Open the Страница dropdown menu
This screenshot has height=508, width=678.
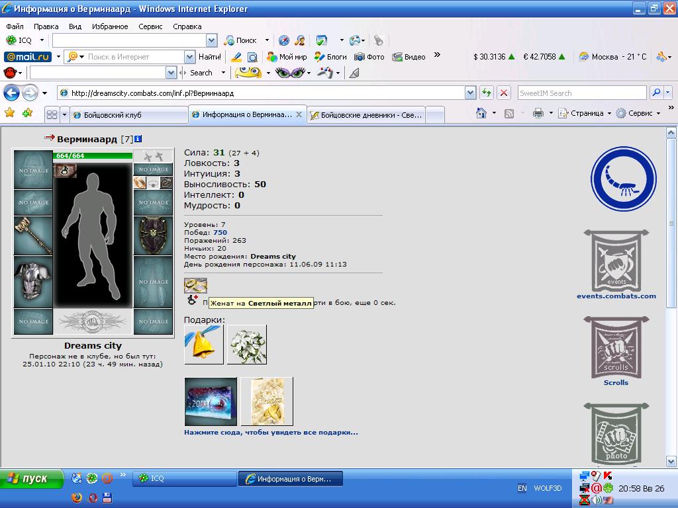click(x=585, y=113)
